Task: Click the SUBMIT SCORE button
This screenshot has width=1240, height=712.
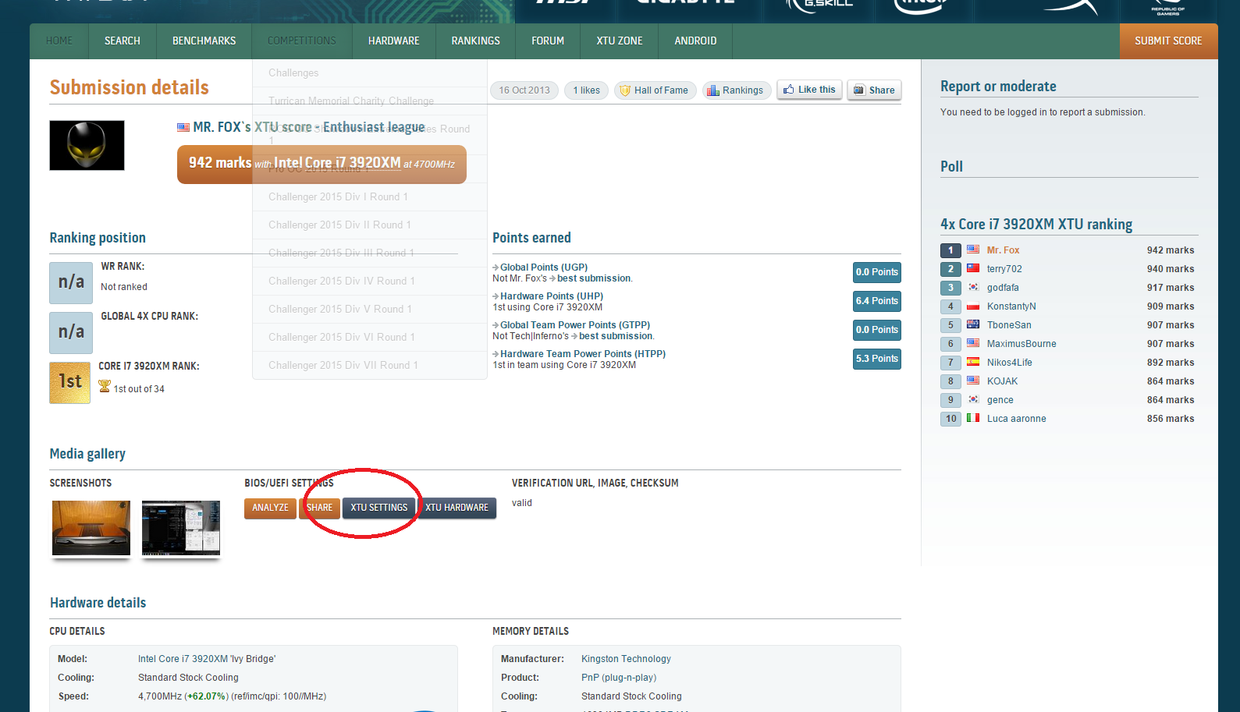Action: [x=1168, y=41]
